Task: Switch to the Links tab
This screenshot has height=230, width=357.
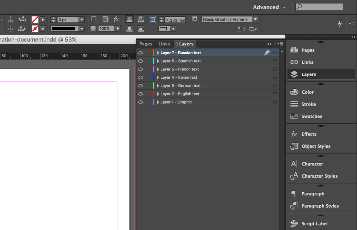Action: pos(164,44)
